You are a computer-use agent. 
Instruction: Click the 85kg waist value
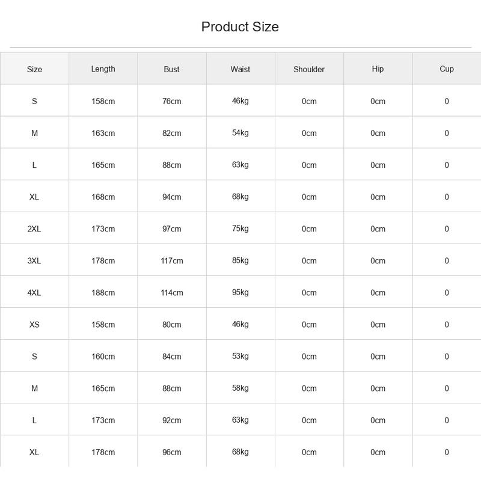coord(240,260)
